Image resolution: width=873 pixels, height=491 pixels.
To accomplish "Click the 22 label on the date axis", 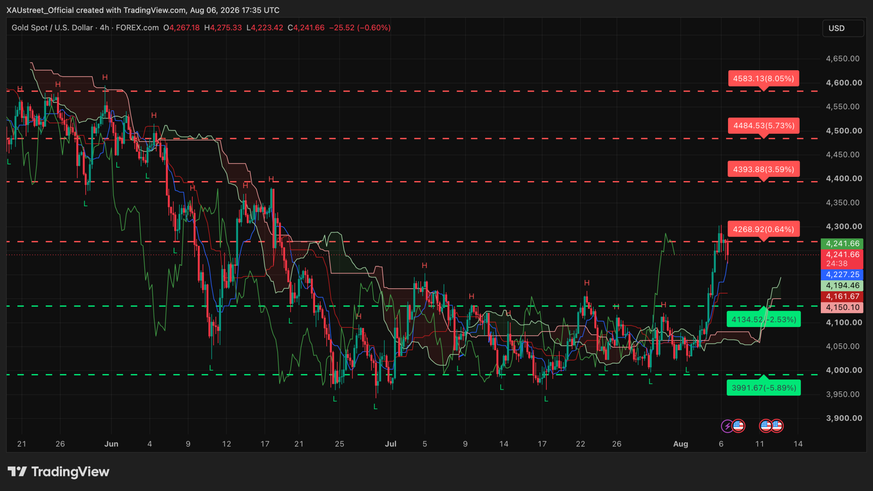I will (x=580, y=444).
